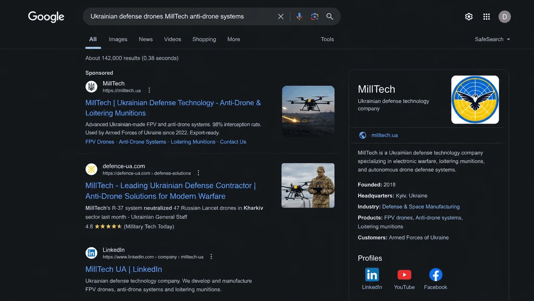Click the magnifying glass search icon

330,16
